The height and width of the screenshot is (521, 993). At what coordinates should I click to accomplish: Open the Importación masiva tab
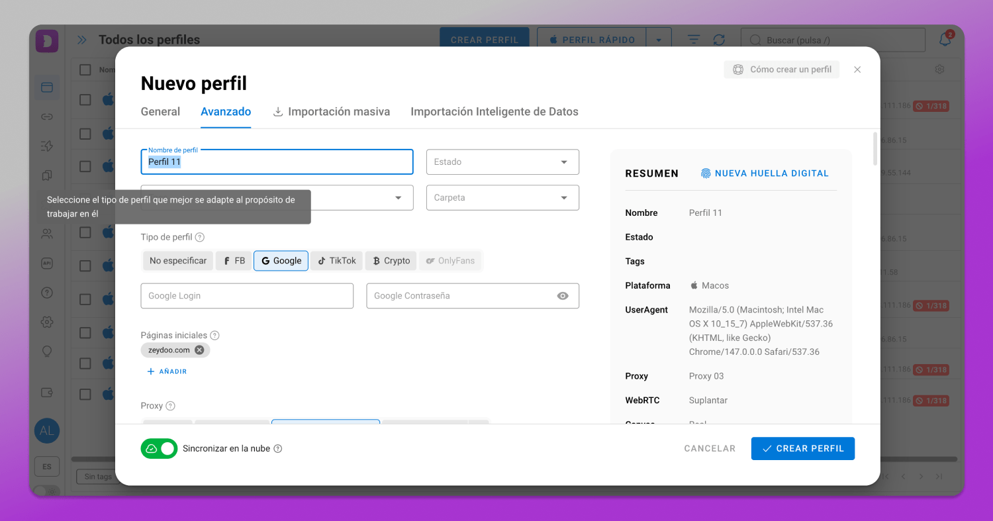pyautogui.click(x=332, y=112)
